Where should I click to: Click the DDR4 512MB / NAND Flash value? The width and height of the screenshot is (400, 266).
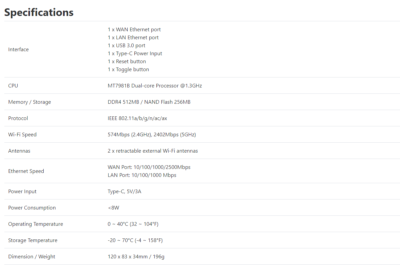coord(149,102)
